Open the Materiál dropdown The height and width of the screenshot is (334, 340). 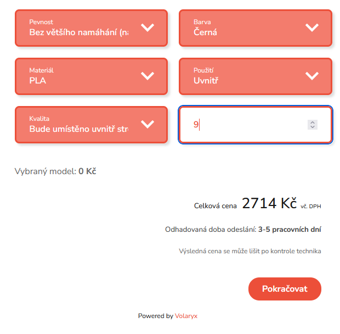click(x=80, y=76)
